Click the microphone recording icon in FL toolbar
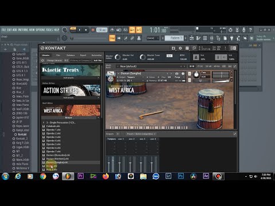Image resolution: width=275 pixels, height=206 pixels. [244, 30]
